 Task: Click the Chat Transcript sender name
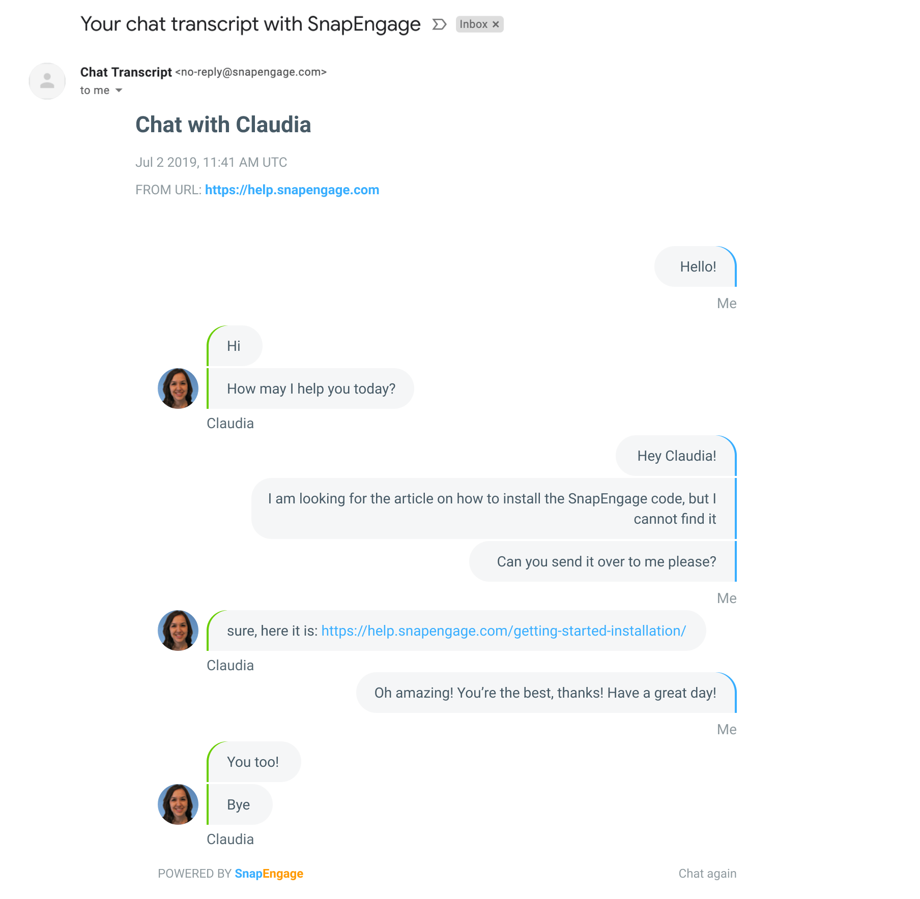pos(126,72)
